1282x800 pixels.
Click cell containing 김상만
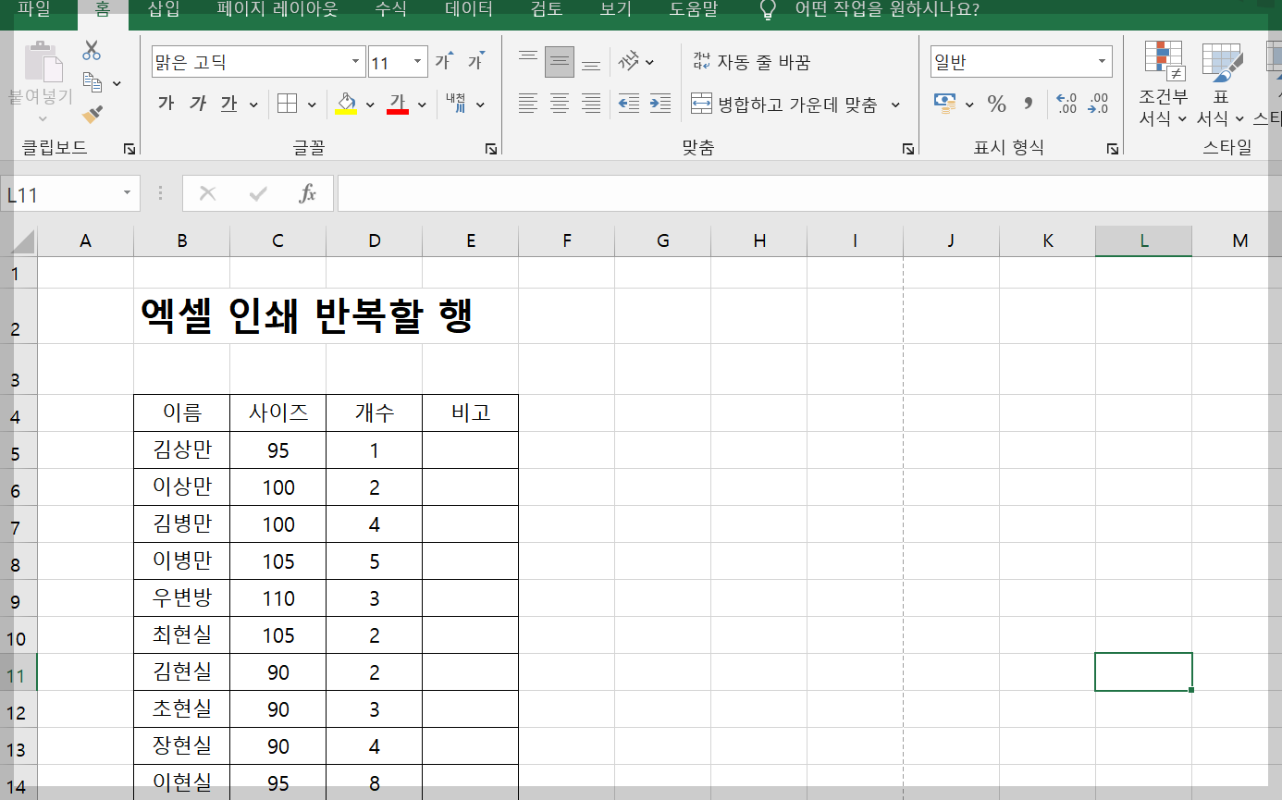182,450
